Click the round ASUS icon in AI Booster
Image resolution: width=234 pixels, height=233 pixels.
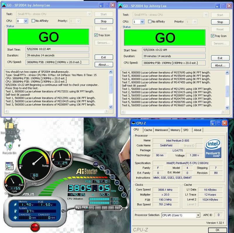112,177
